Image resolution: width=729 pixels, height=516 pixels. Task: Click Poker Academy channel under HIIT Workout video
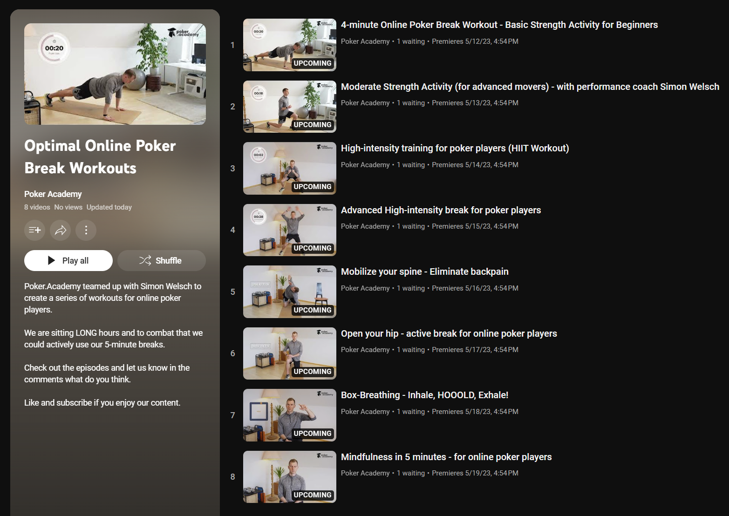(365, 165)
